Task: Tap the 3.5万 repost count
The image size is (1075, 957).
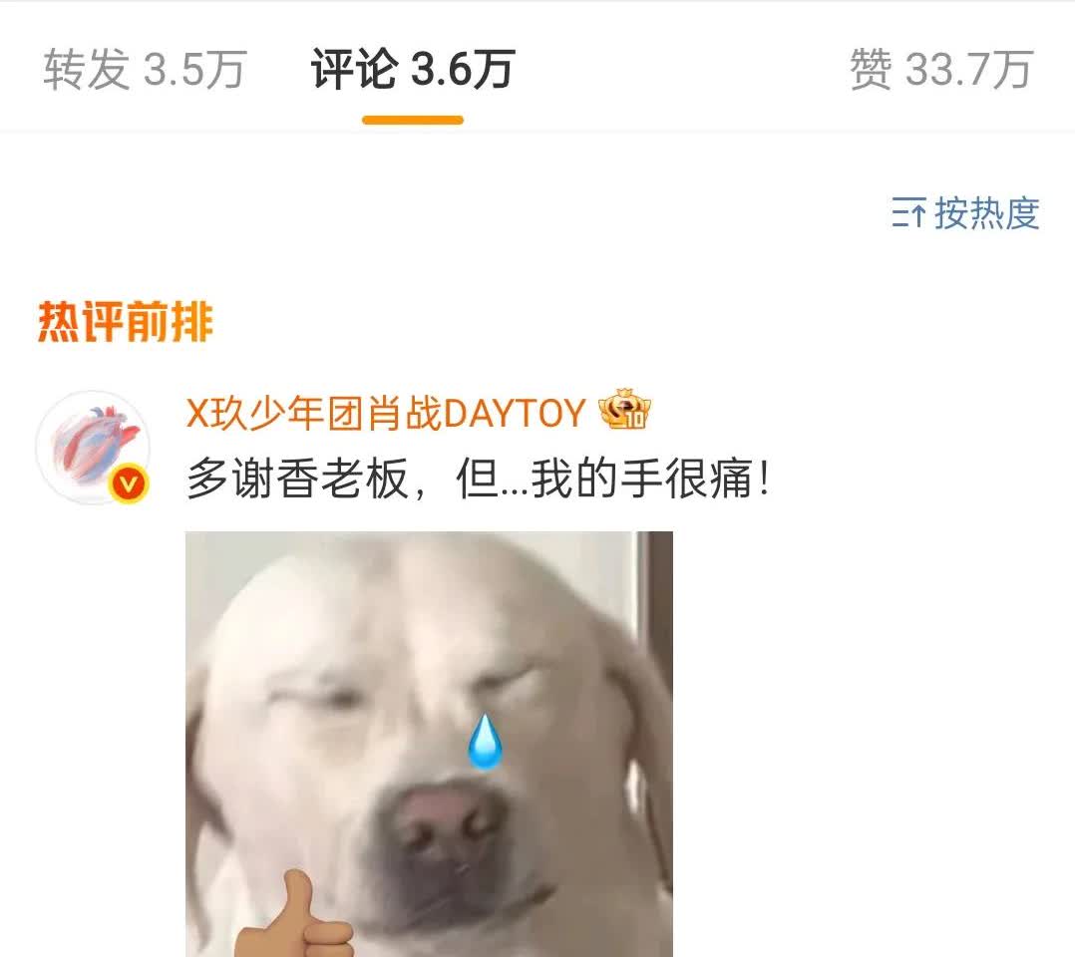Action: 194,69
